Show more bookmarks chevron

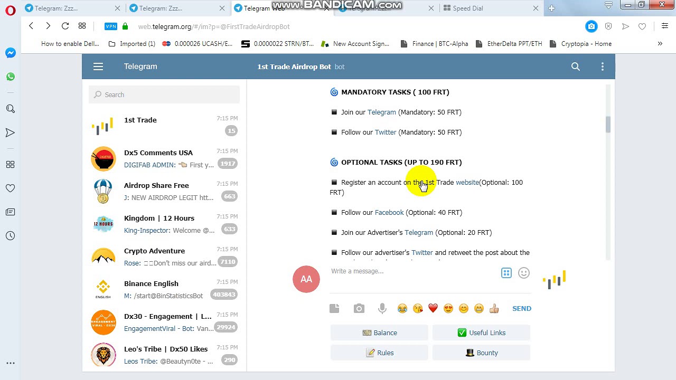(660, 44)
